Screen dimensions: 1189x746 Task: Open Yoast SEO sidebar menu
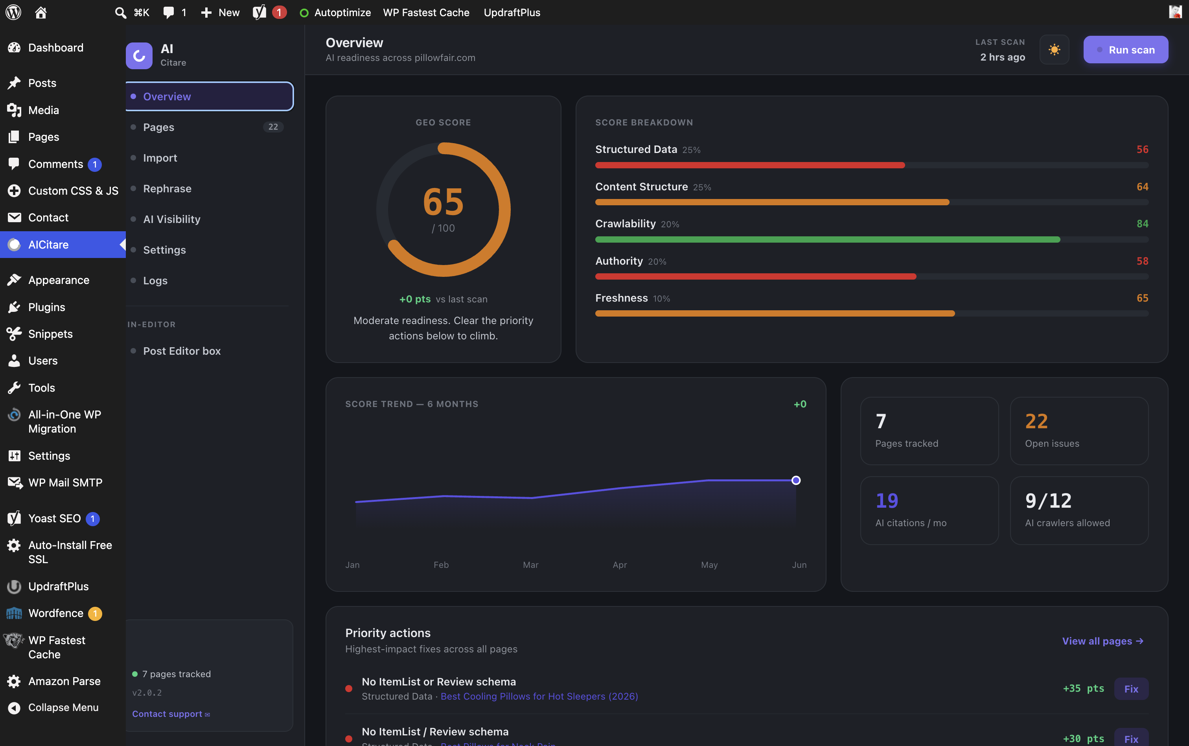point(63,518)
